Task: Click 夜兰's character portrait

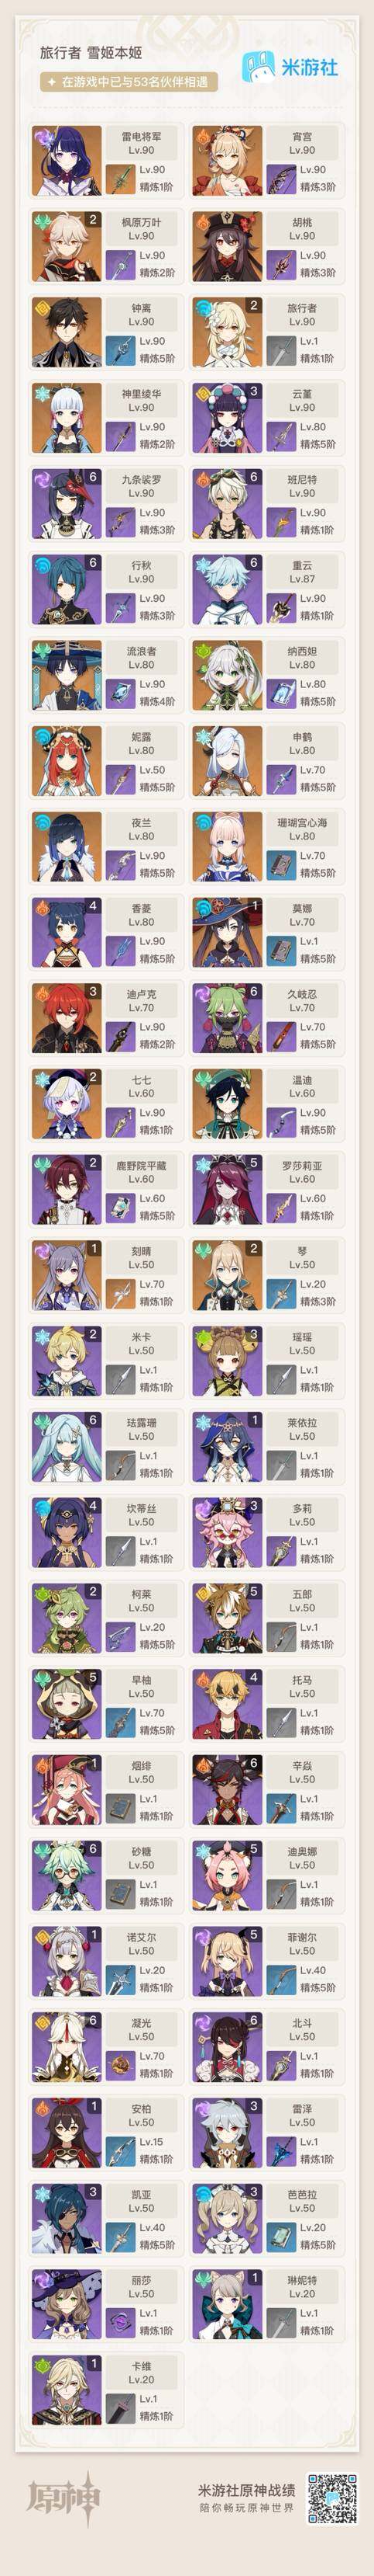Action: 67,846
